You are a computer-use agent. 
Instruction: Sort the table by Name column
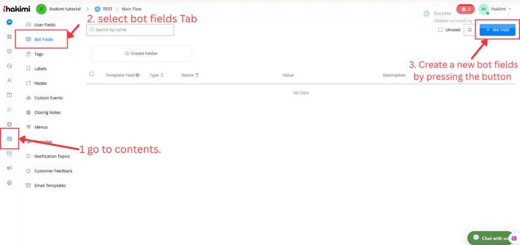click(190, 75)
